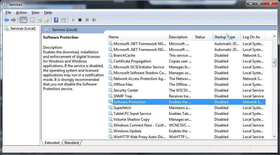Click the Pause Service toolbar icon

(x=87, y=20)
